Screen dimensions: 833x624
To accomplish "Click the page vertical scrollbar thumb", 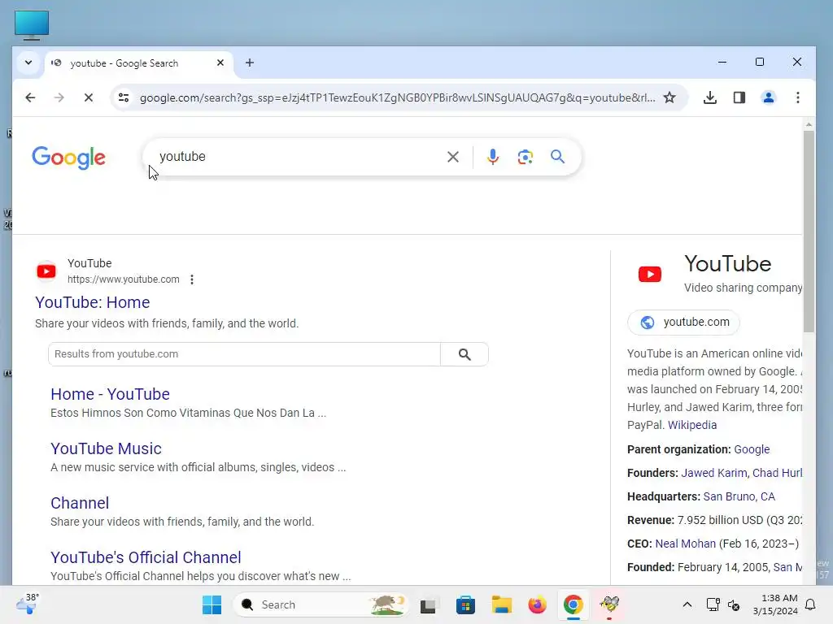I will pos(809,232).
